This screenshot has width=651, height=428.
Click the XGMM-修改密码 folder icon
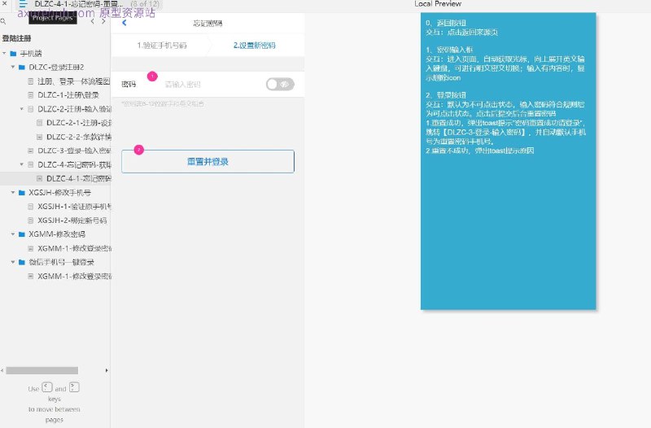[x=22, y=234]
